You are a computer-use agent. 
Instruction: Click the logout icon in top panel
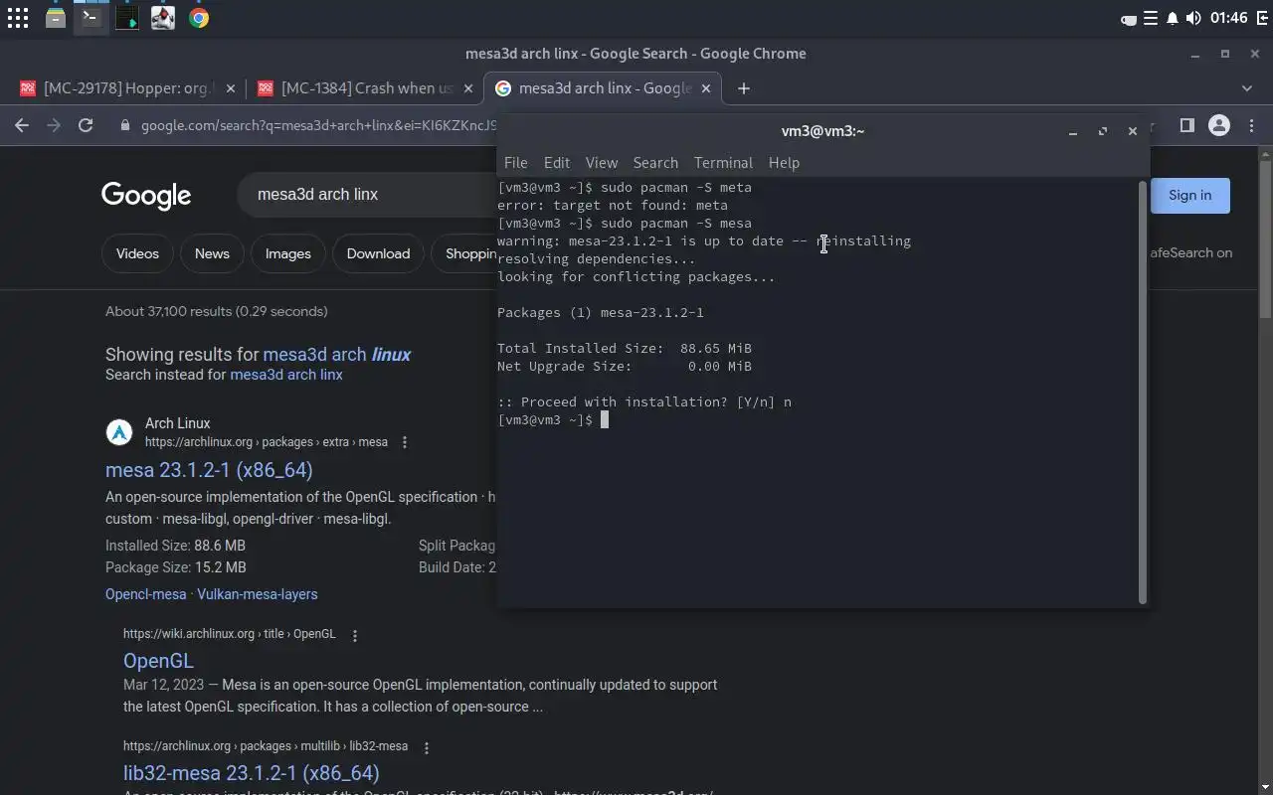point(1262,18)
